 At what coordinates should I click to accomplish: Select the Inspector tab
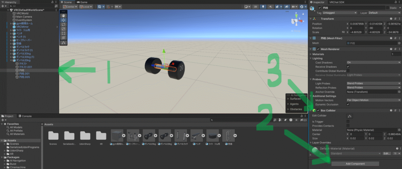(x=319, y=2)
